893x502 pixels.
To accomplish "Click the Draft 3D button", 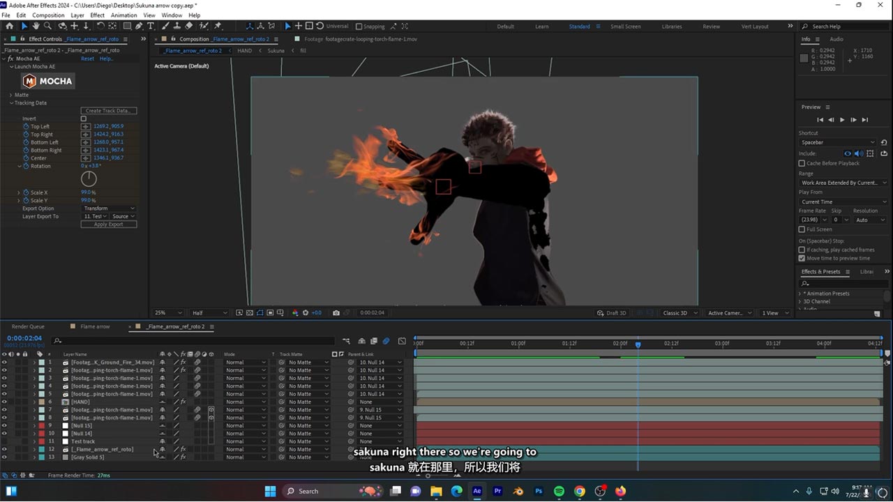I will click(612, 313).
